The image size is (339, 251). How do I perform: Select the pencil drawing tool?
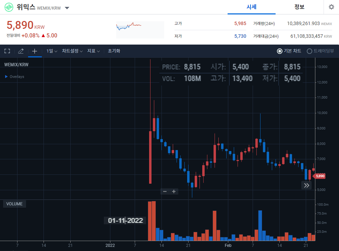(21, 51)
